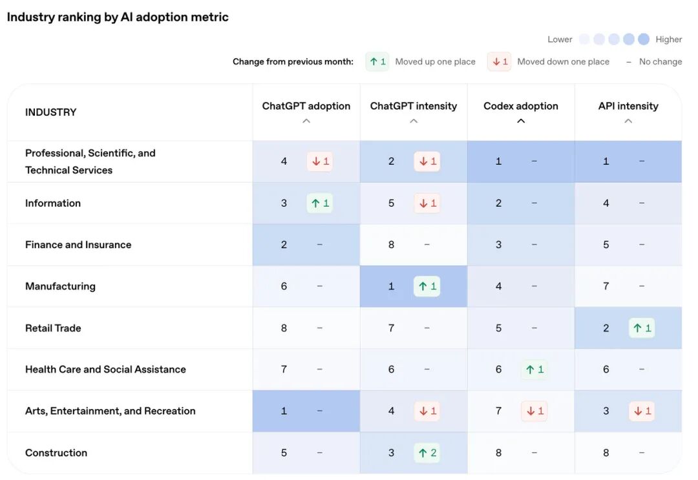
Task: Click the 'Moved down one place' legend text
Action: (x=563, y=61)
